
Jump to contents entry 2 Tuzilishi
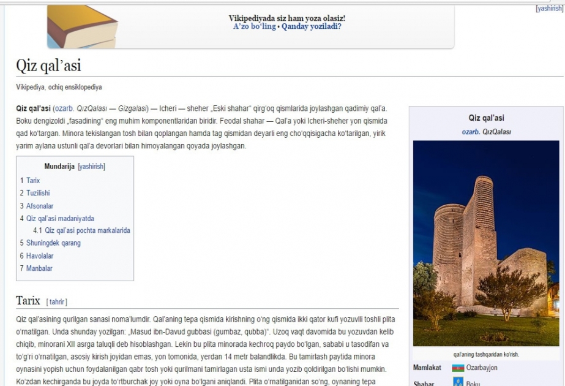point(38,193)
